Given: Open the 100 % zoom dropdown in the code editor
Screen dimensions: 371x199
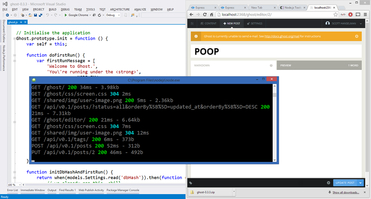Looking at the screenshot, I should (x=20, y=185).
